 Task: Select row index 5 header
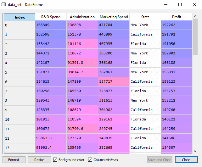pos(19,72)
